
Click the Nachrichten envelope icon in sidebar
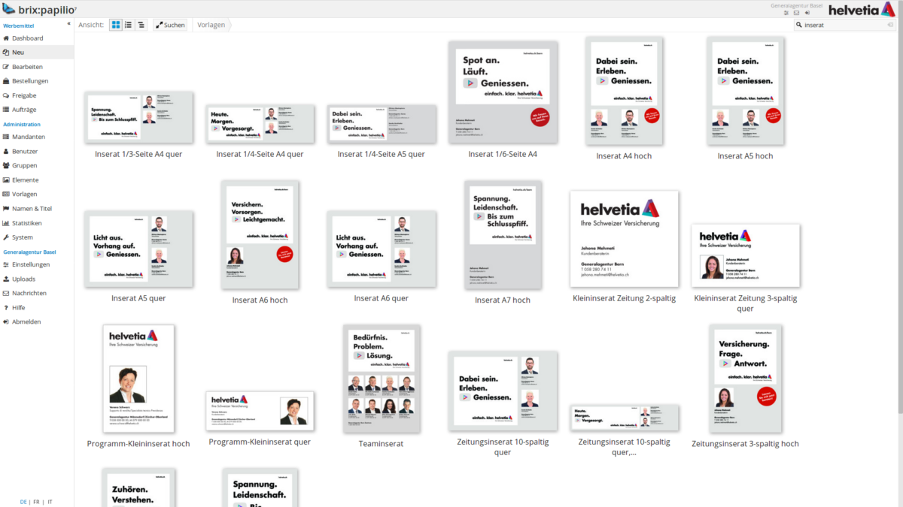pos(6,293)
